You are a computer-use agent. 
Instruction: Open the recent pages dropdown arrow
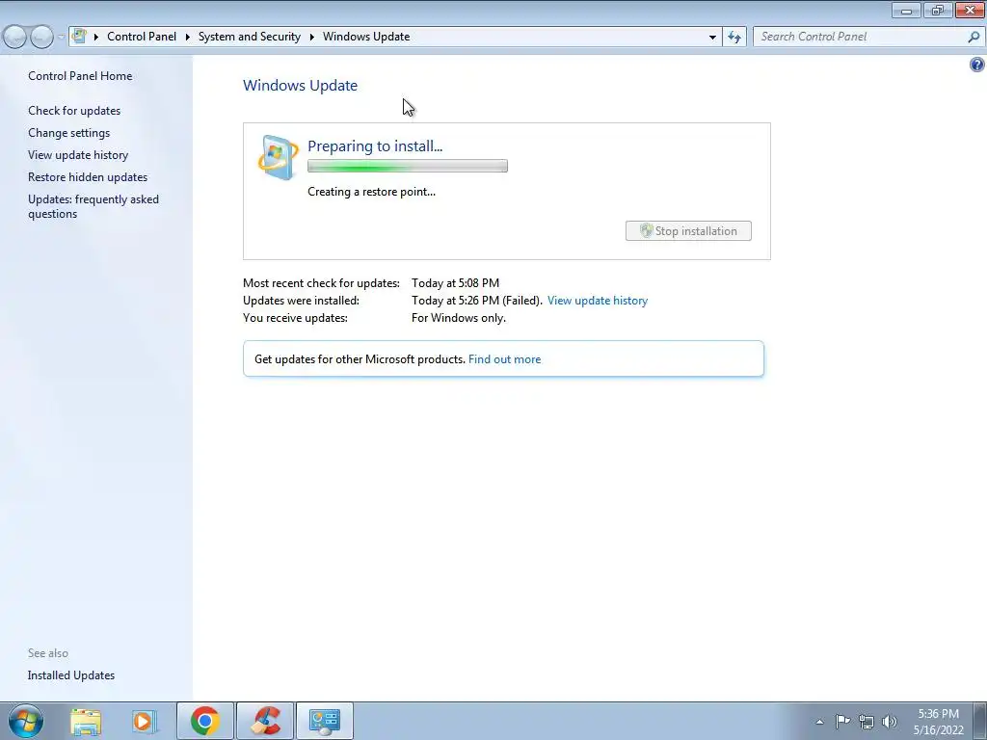pos(61,38)
